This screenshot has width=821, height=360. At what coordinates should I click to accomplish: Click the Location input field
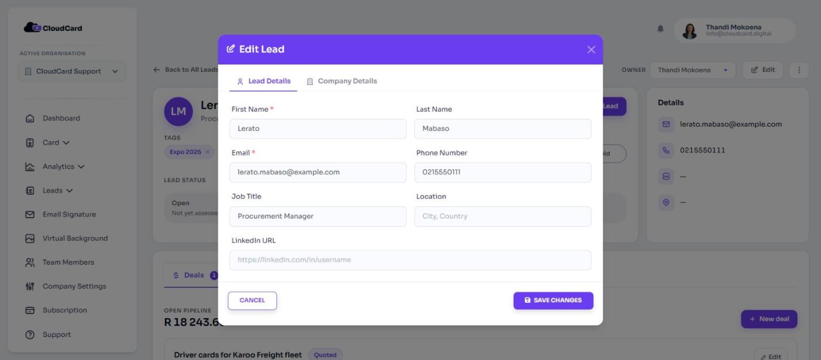pyautogui.click(x=503, y=216)
